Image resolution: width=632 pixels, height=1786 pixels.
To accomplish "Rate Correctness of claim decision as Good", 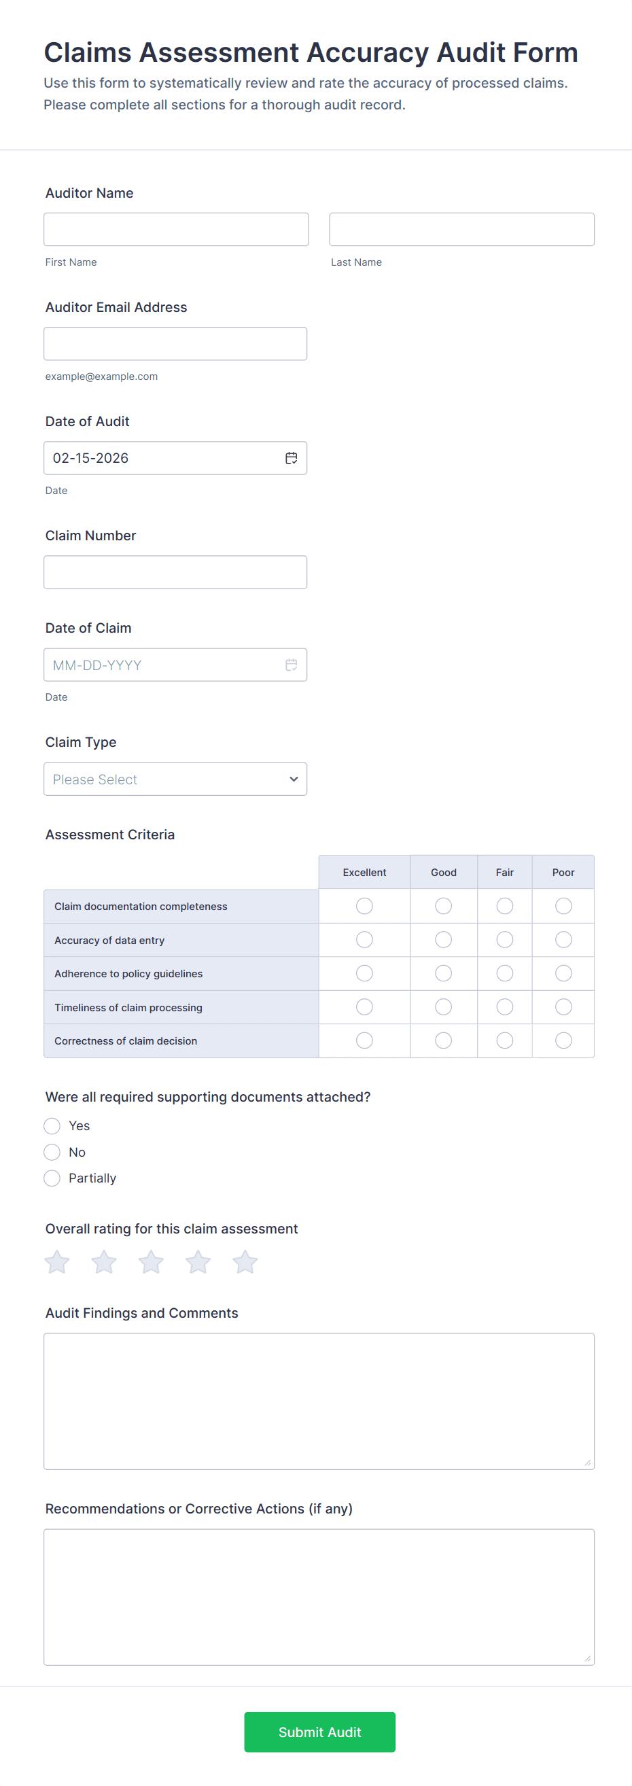I will coord(444,1040).
